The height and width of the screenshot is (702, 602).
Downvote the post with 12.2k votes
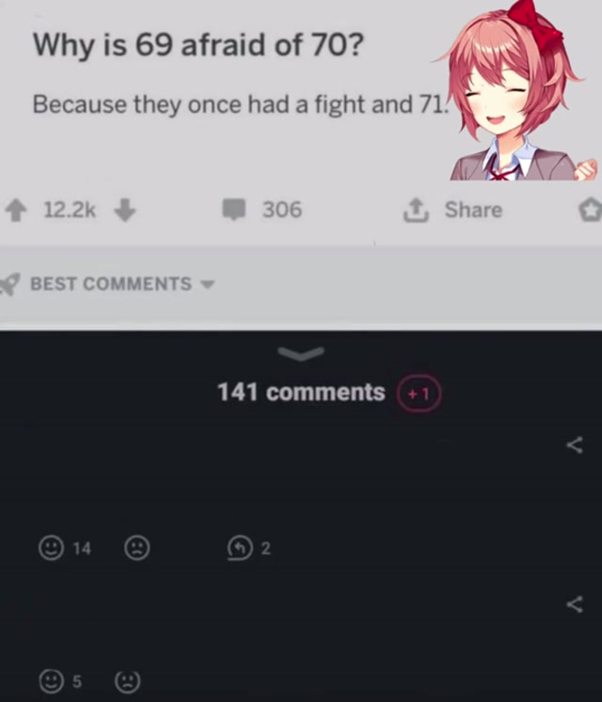[x=124, y=211]
